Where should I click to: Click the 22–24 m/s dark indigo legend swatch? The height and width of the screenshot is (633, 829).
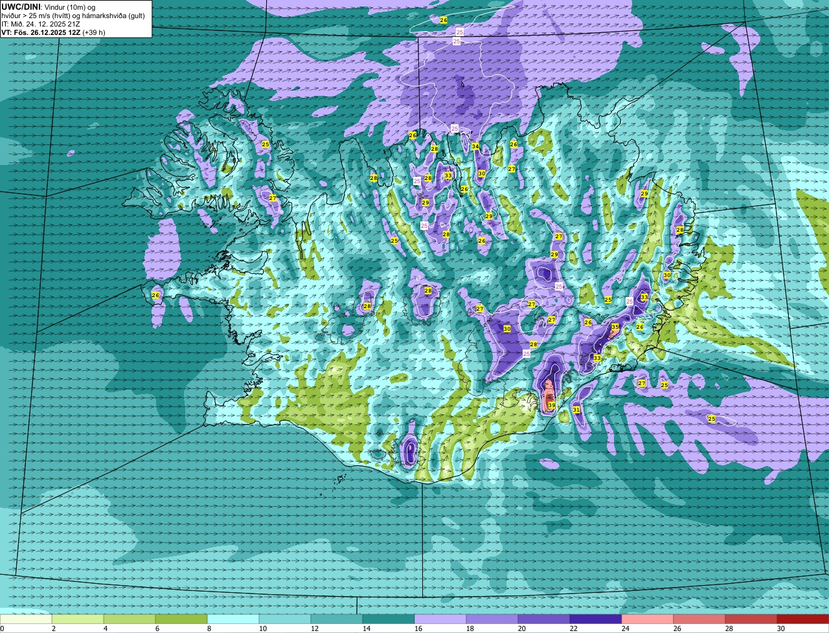596,619
